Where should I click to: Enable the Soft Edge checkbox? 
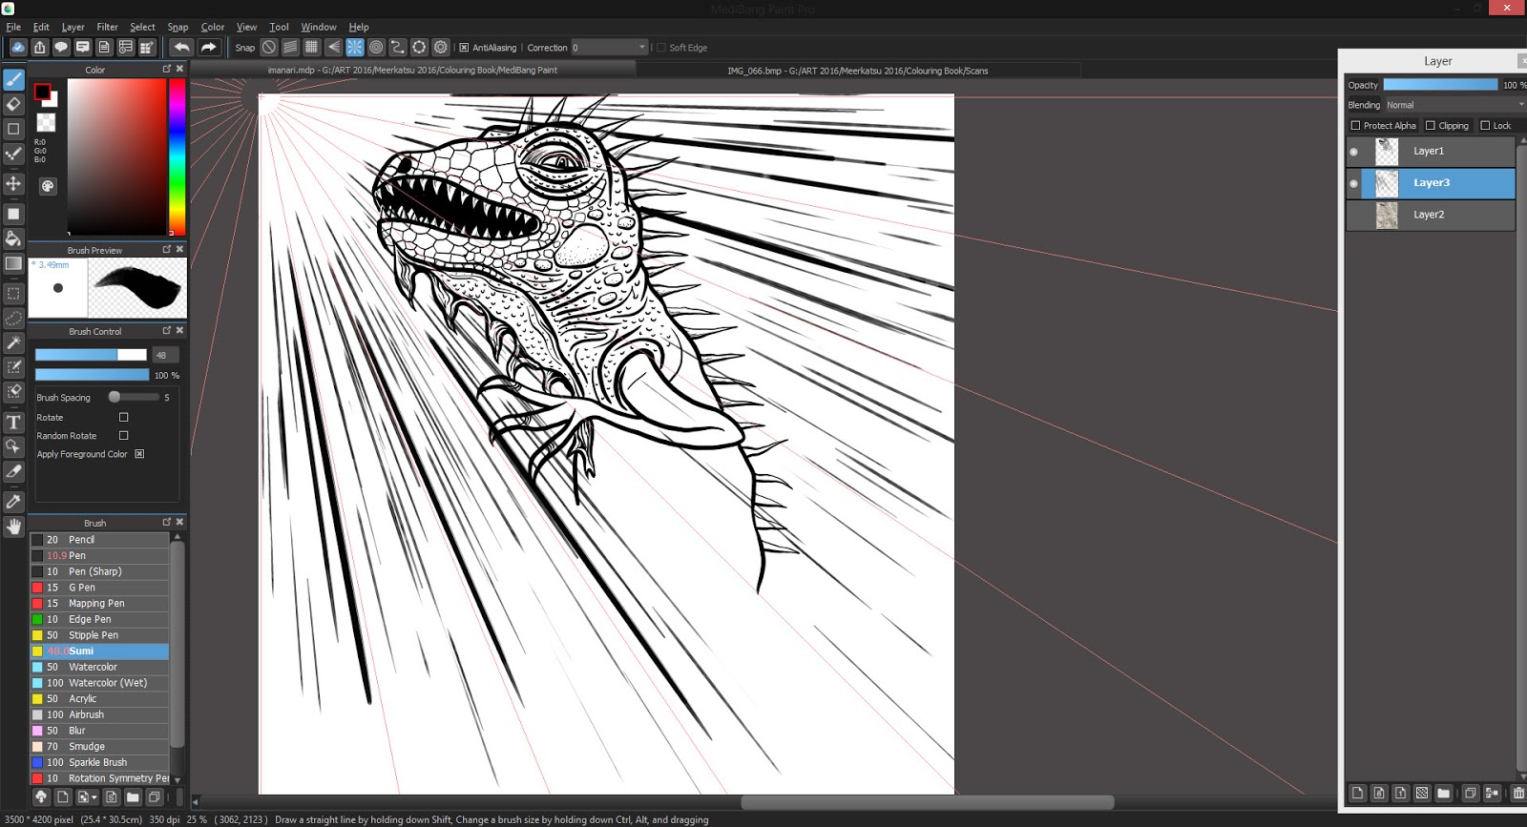tap(660, 47)
